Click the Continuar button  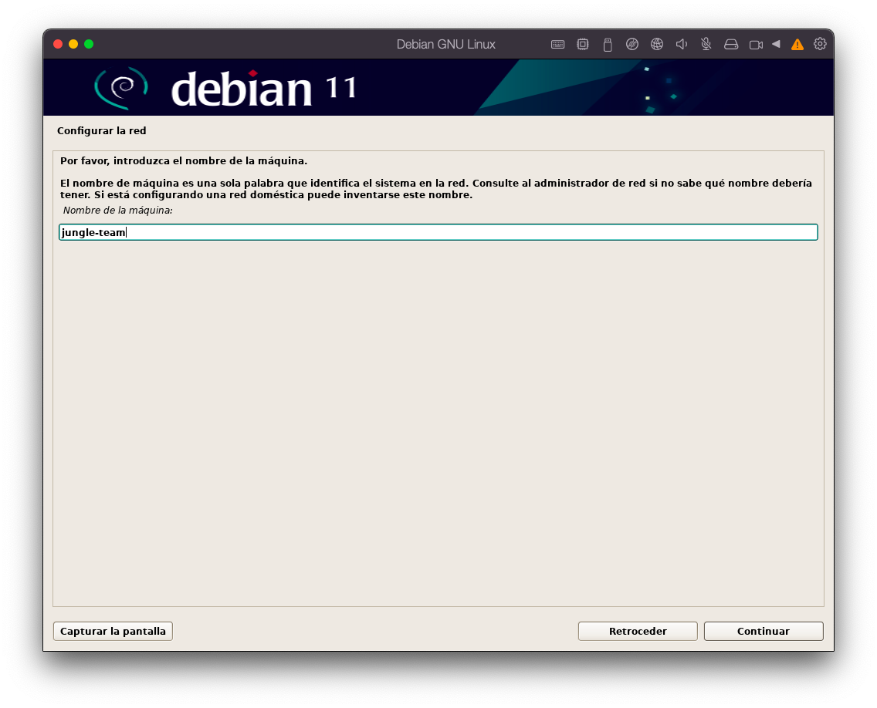764,631
